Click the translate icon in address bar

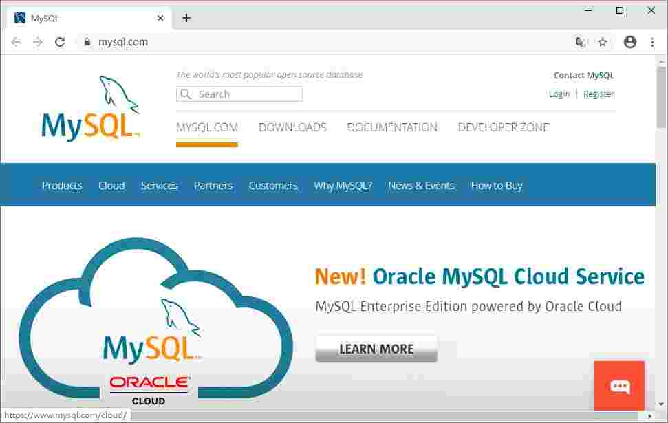[x=580, y=42]
